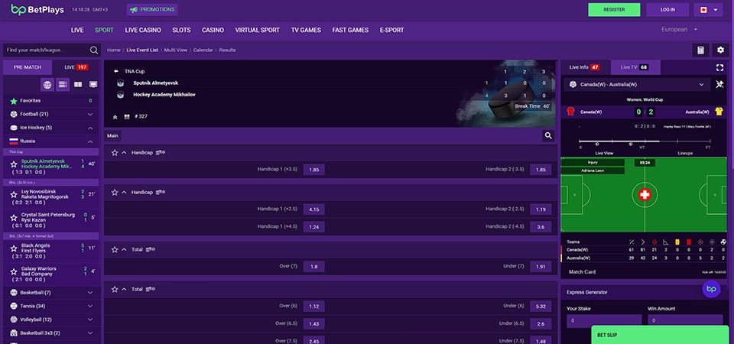
Task: Open PROMOTIONS button
Action: click(x=152, y=9)
